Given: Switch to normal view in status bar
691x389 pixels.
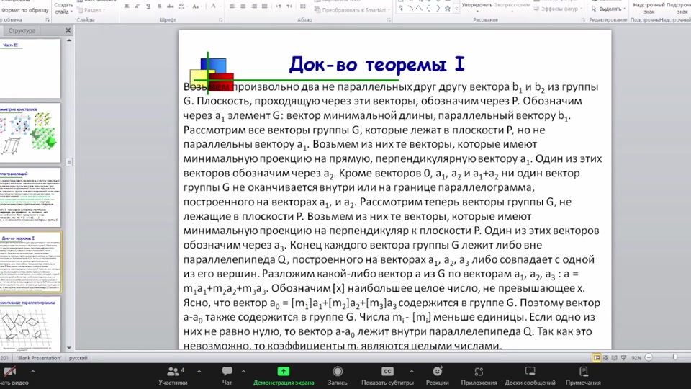Looking at the screenshot, I should click(x=597, y=358).
